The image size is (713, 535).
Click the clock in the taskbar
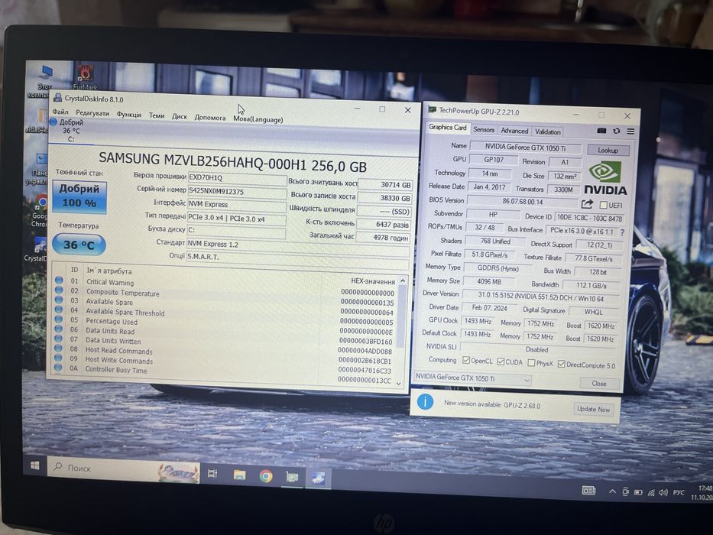tap(702, 493)
